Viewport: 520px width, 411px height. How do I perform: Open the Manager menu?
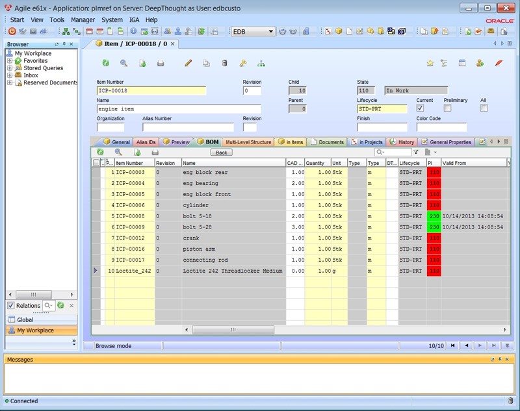(83, 20)
